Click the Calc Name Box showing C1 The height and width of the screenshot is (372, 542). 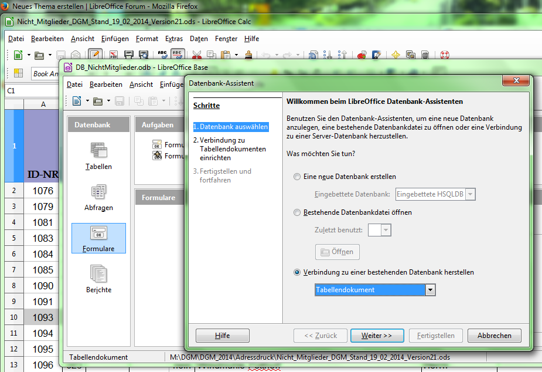[x=32, y=91]
